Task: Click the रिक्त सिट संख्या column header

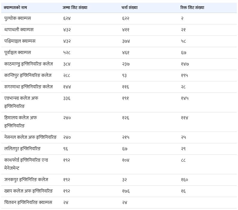Action: (192, 8)
